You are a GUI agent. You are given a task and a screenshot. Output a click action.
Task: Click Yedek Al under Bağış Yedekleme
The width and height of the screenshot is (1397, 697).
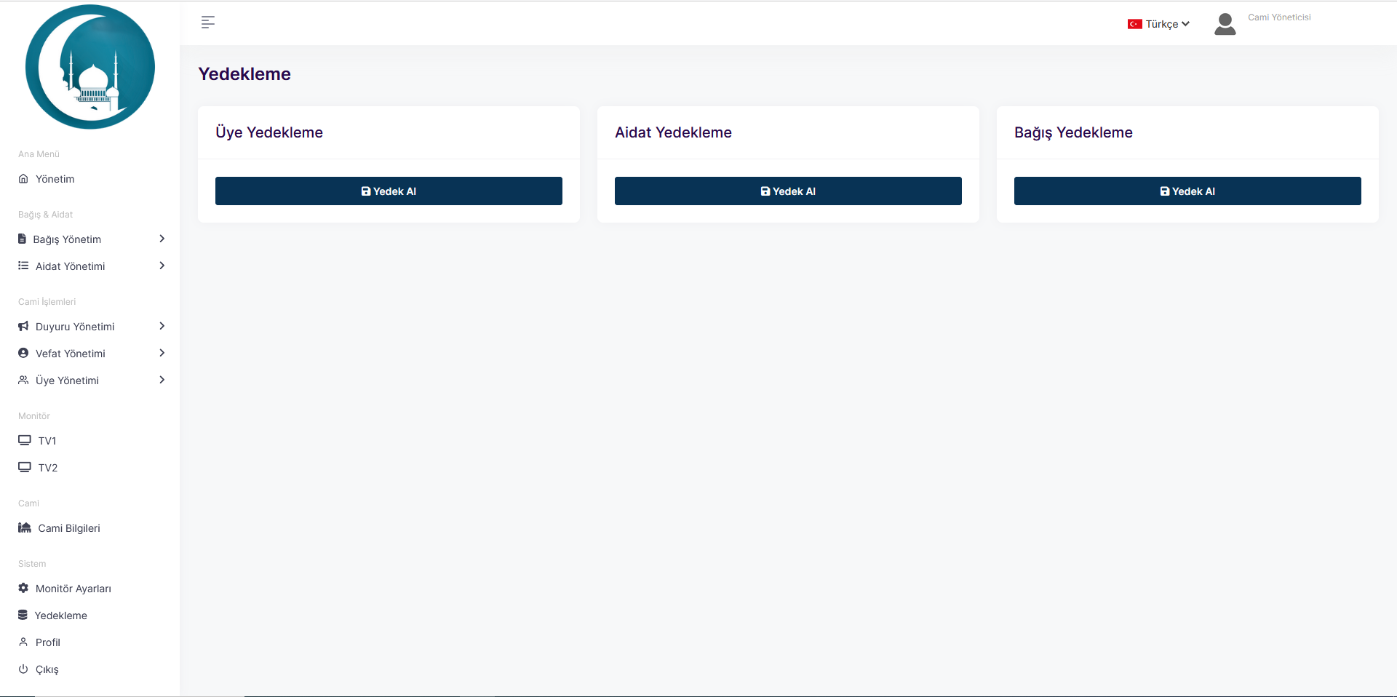[x=1187, y=191]
